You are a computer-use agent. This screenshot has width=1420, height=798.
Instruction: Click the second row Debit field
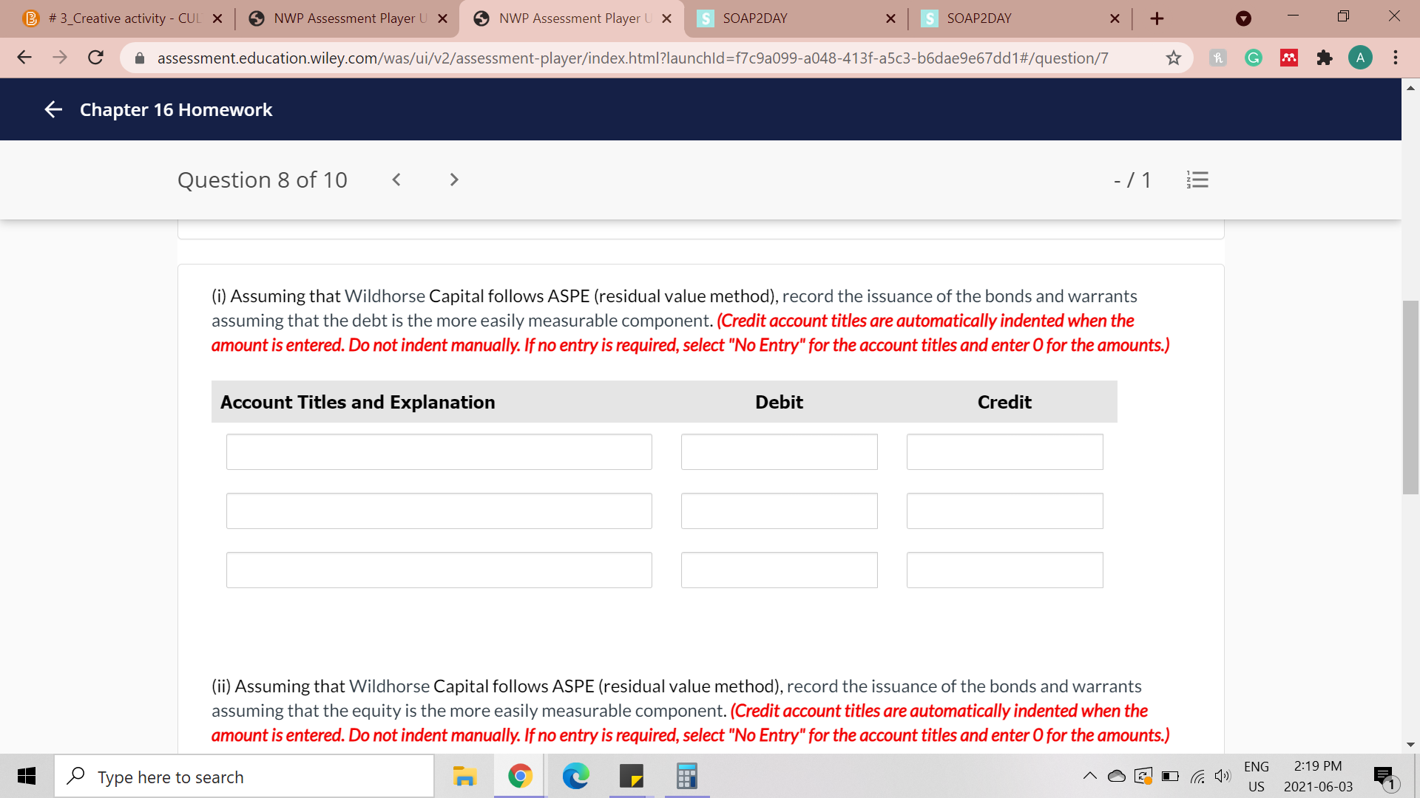coord(779,511)
